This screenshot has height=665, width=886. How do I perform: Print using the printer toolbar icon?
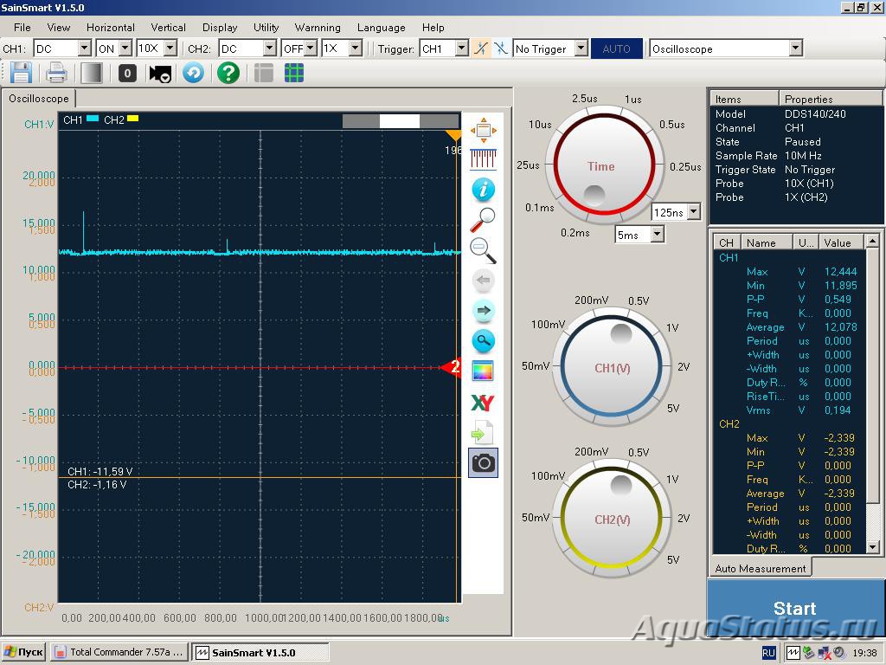coord(56,73)
